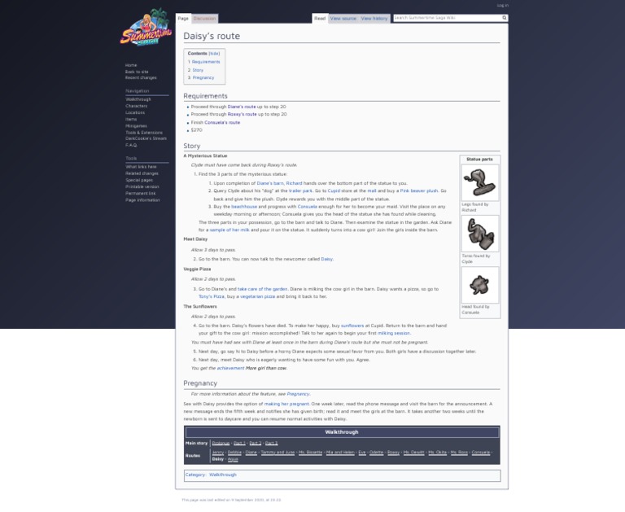Image resolution: width=625 pixels, height=512 pixels.
Task: Open Part 3 in Walkthrough box
Action: coord(271,443)
